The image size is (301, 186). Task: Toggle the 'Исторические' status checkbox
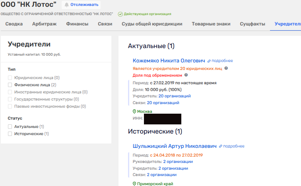point(10,134)
